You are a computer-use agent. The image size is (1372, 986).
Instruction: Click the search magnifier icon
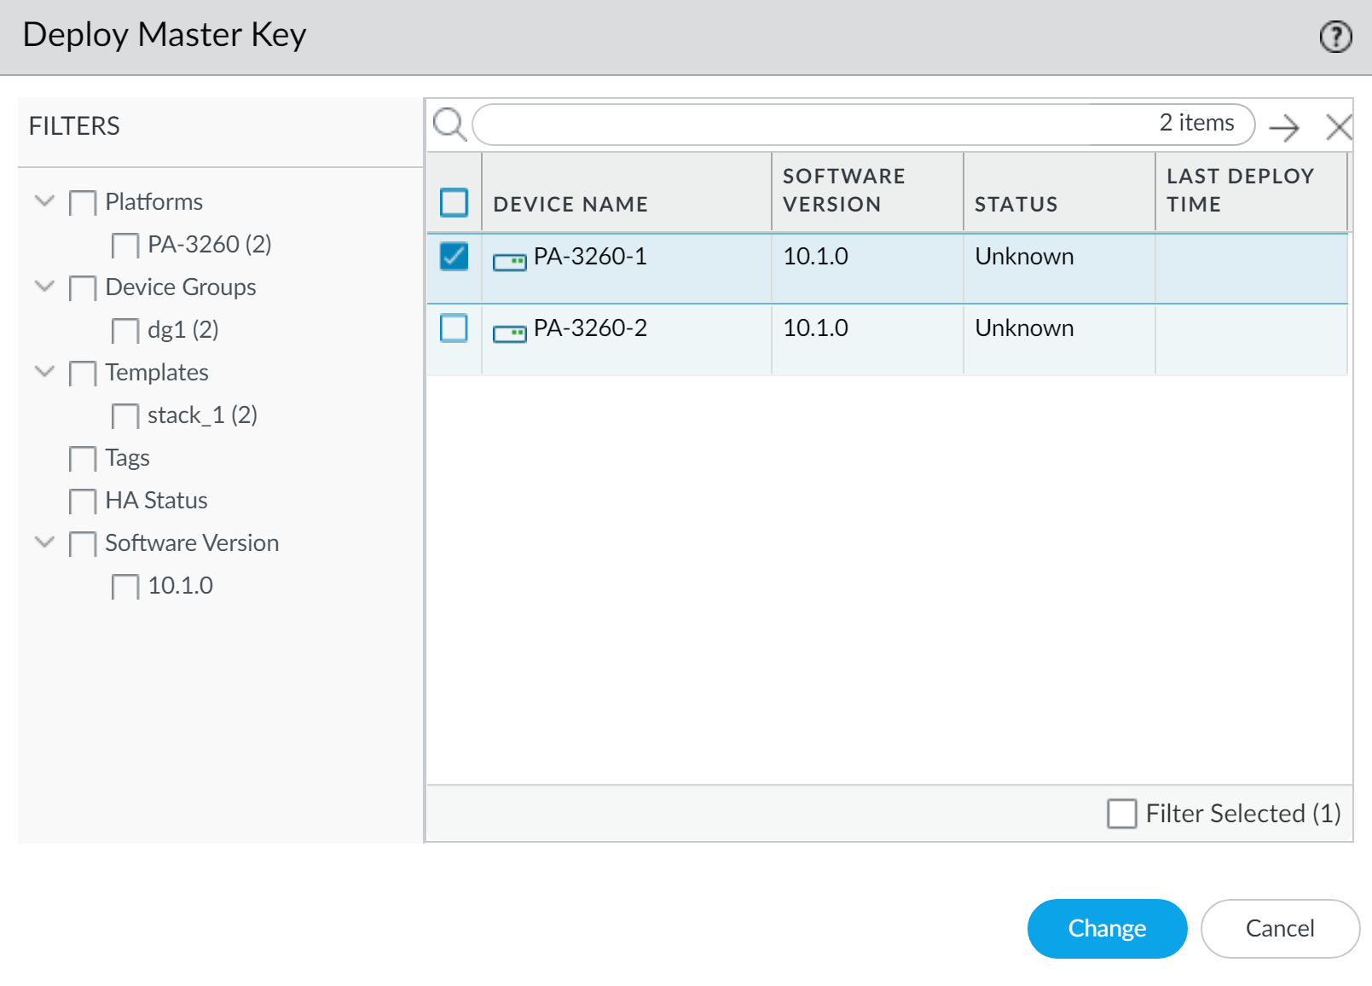point(449,125)
